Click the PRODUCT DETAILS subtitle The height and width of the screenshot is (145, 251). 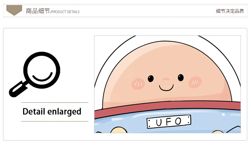65,12
